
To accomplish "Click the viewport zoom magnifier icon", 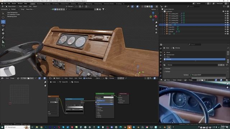I will (156, 22).
